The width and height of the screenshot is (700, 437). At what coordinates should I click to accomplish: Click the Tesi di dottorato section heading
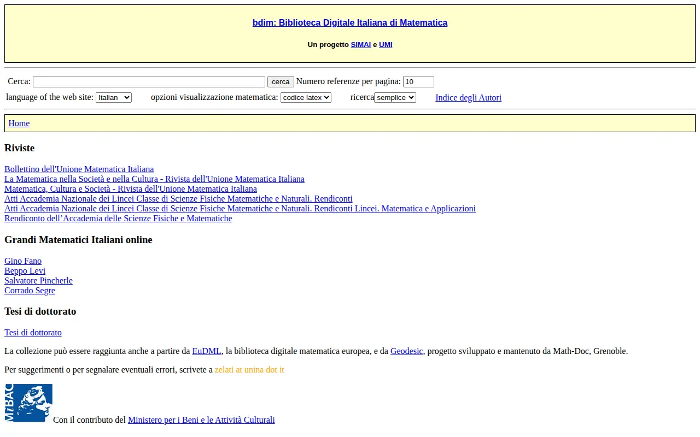pos(40,311)
